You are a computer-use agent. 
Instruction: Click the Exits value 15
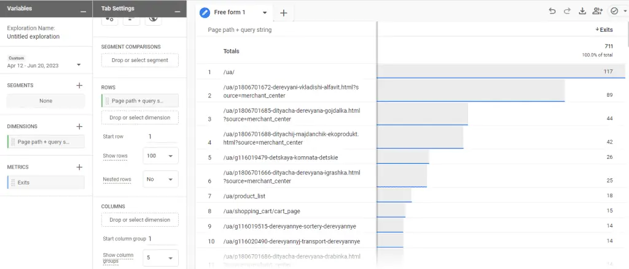(x=610, y=211)
